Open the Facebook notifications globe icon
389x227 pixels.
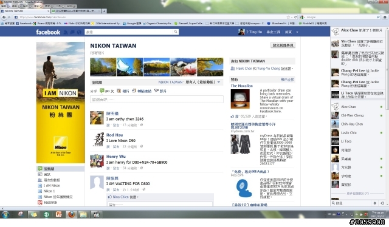[79, 32]
